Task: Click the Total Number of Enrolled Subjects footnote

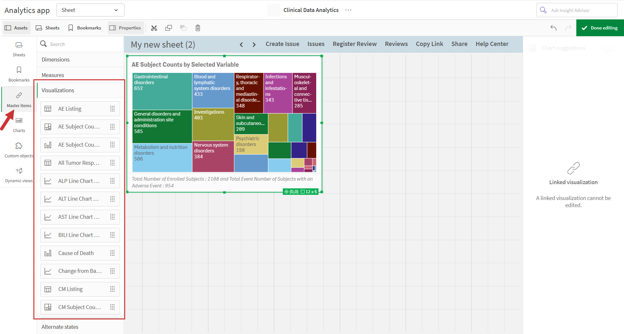Action: (x=222, y=182)
